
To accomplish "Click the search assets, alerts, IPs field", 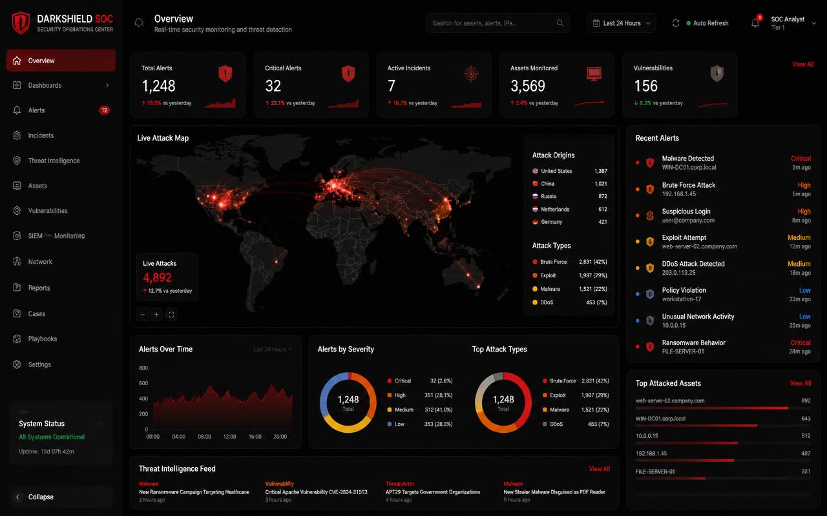I will point(497,23).
